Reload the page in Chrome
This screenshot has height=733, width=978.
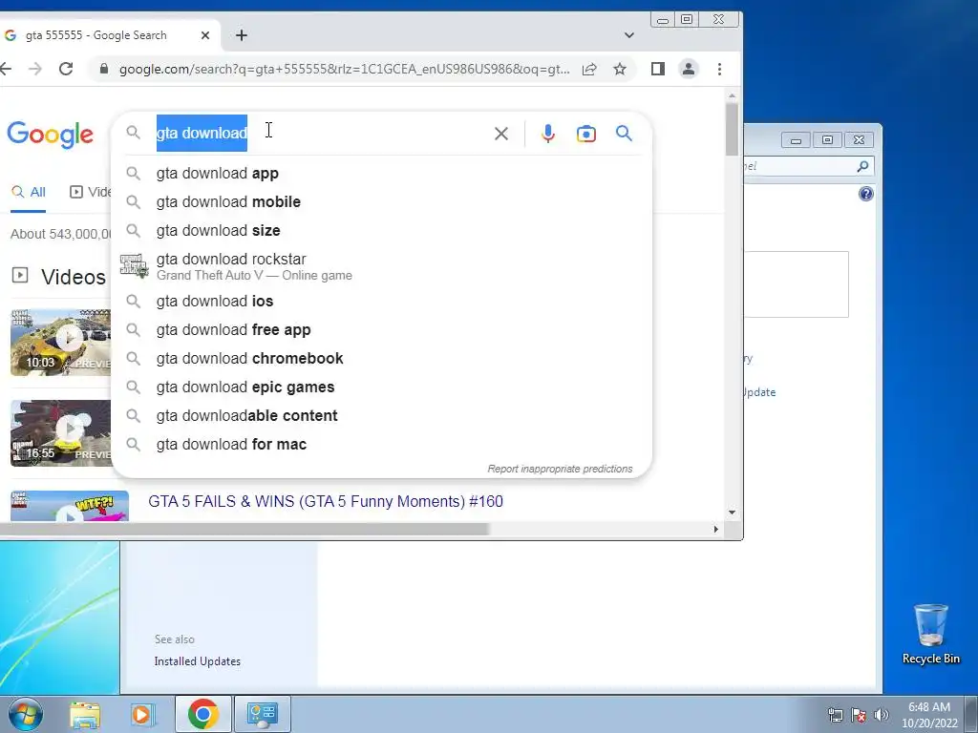(x=66, y=69)
